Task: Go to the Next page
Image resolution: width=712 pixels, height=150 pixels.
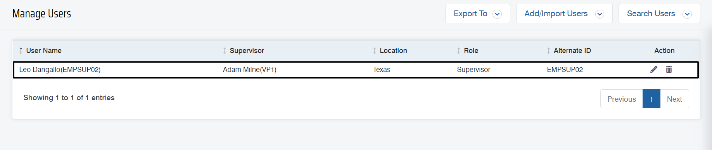Action: 674,99
